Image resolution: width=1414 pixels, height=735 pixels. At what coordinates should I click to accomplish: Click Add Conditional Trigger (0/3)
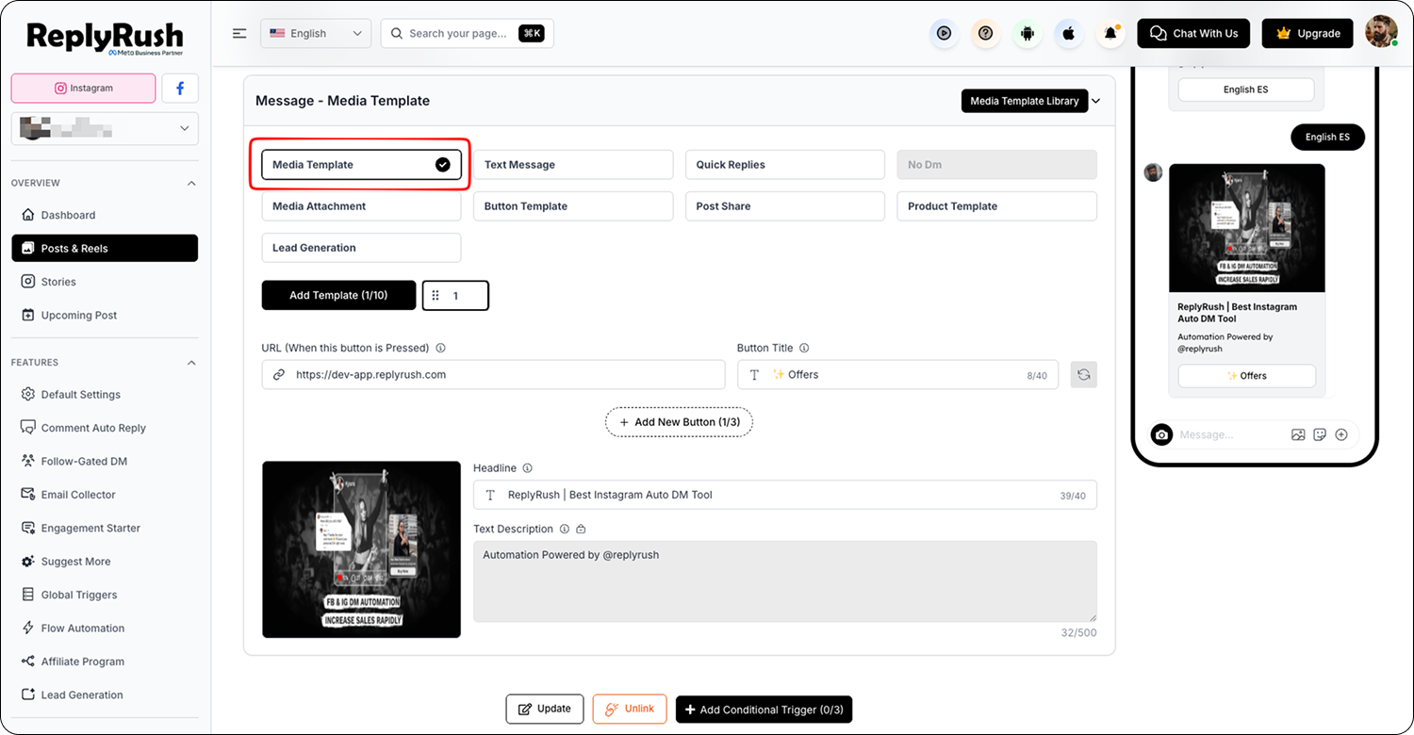[x=764, y=710]
